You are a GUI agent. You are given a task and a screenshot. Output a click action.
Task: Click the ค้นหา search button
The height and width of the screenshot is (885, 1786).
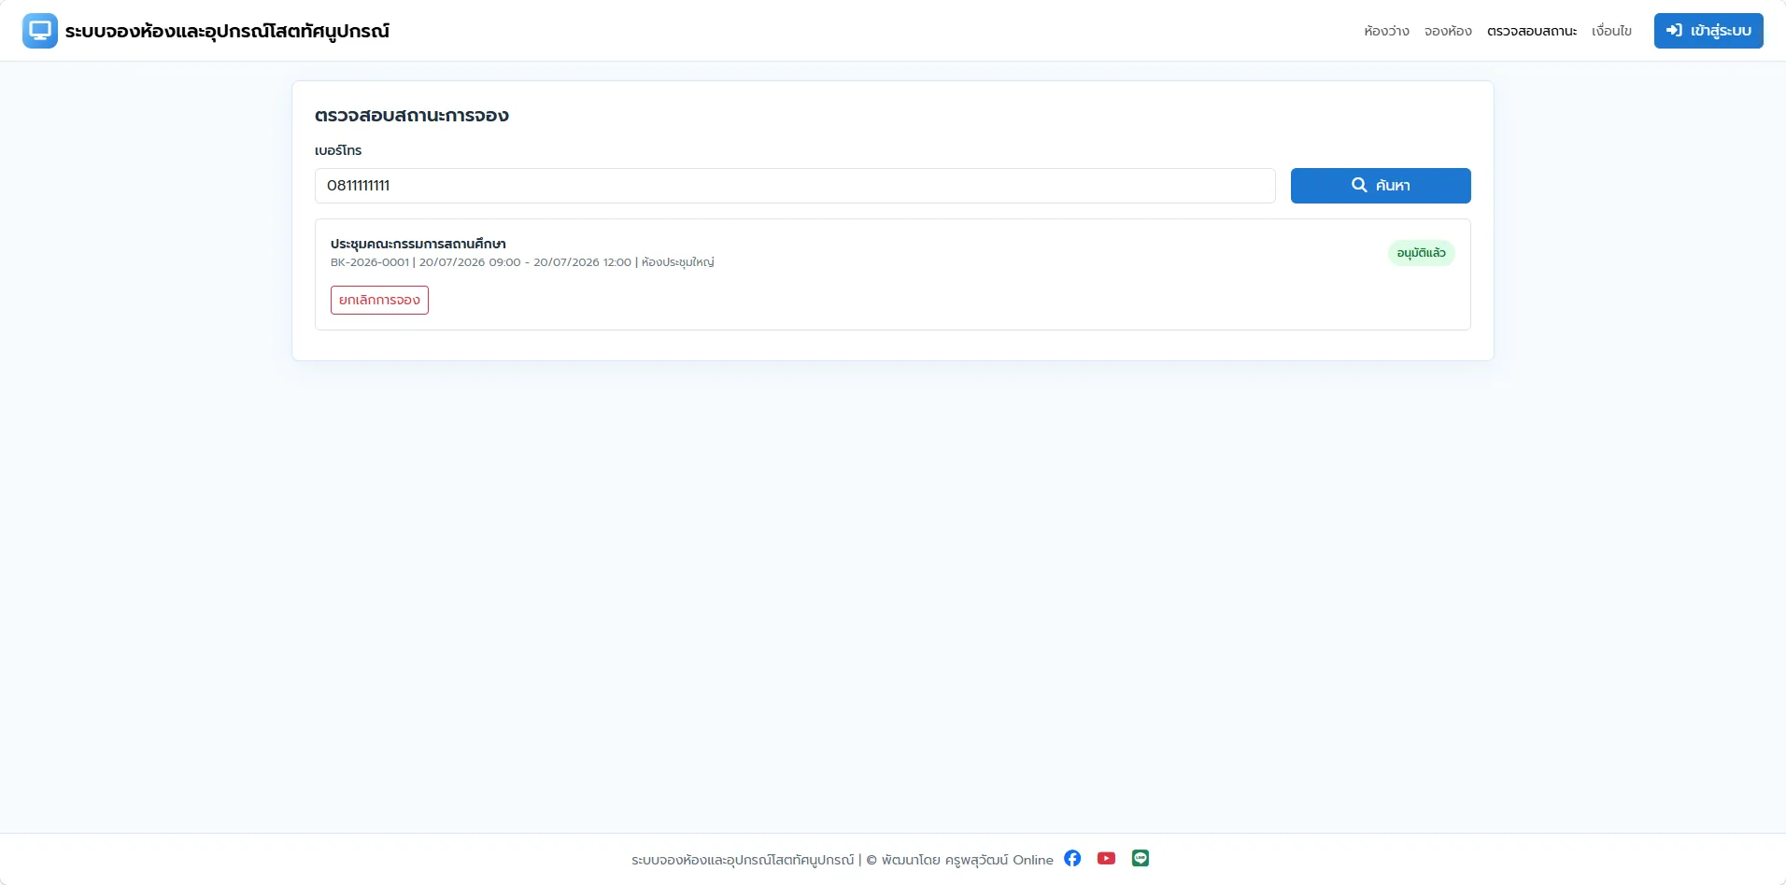pos(1381,186)
